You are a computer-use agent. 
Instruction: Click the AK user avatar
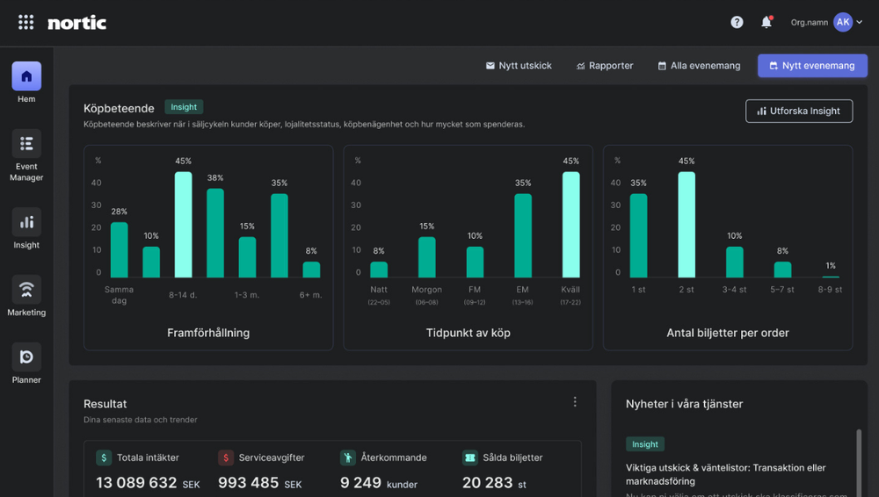[x=843, y=22]
